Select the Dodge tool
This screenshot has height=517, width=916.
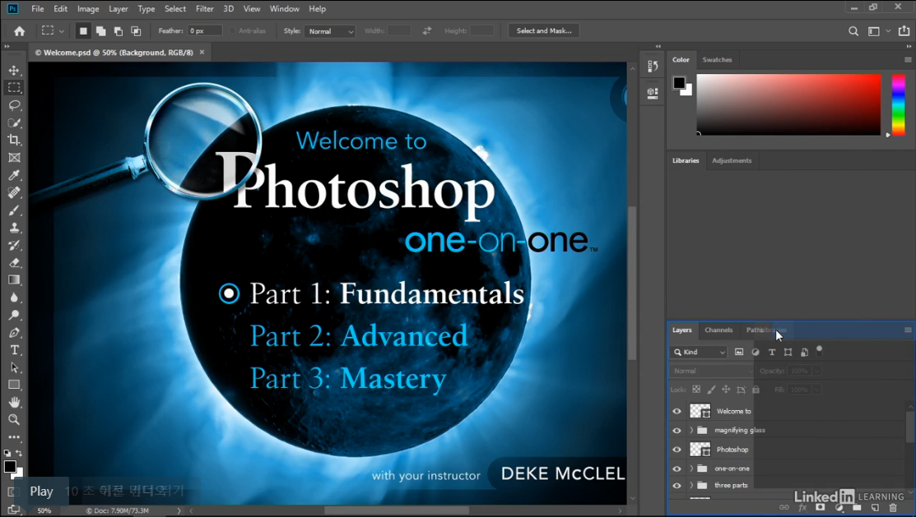pyautogui.click(x=14, y=315)
